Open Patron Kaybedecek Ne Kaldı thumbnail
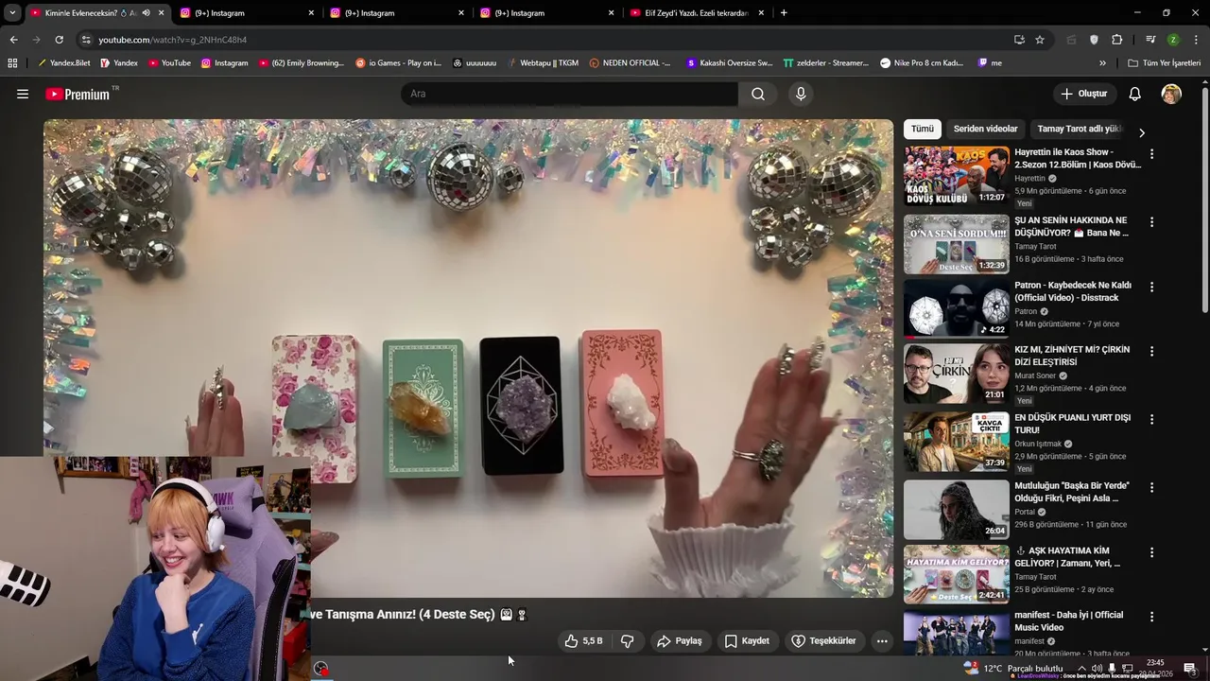The image size is (1210, 681). click(x=956, y=308)
